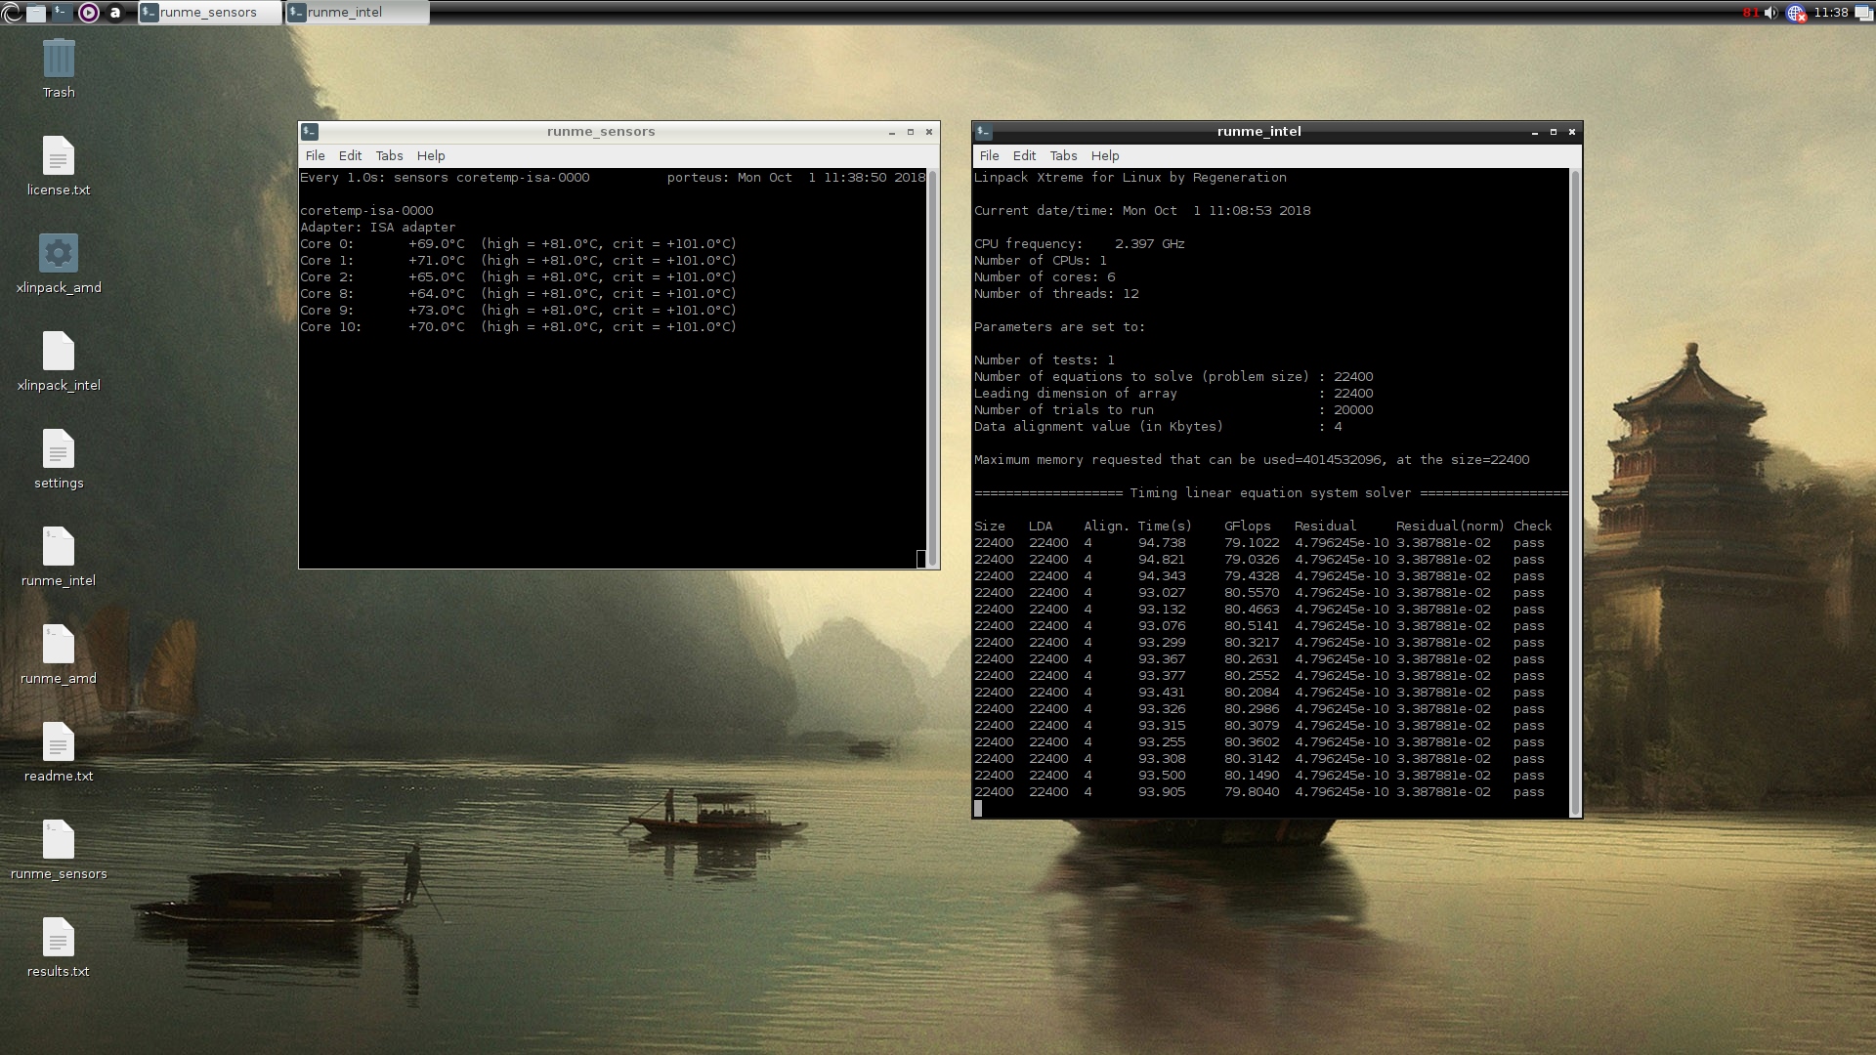Open the purple media player launcher
This screenshot has height=1055, width=1876.
coord(88,13)
